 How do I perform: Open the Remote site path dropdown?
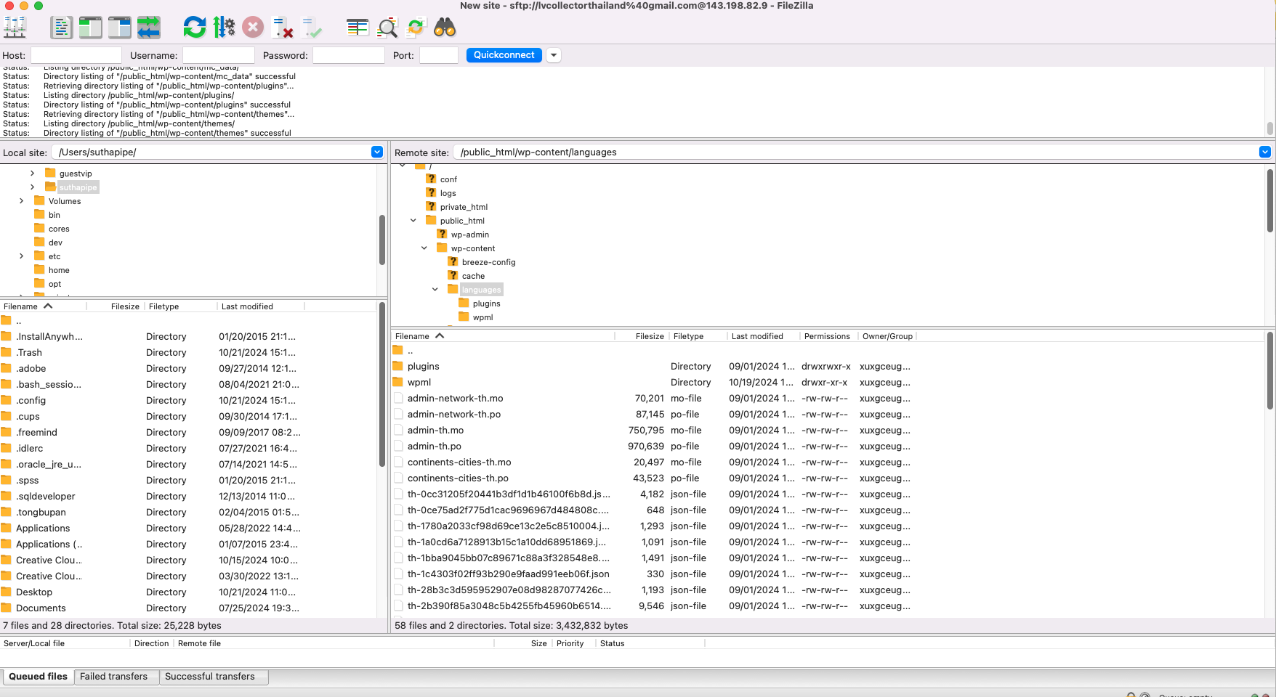[x=1265, y=152]
